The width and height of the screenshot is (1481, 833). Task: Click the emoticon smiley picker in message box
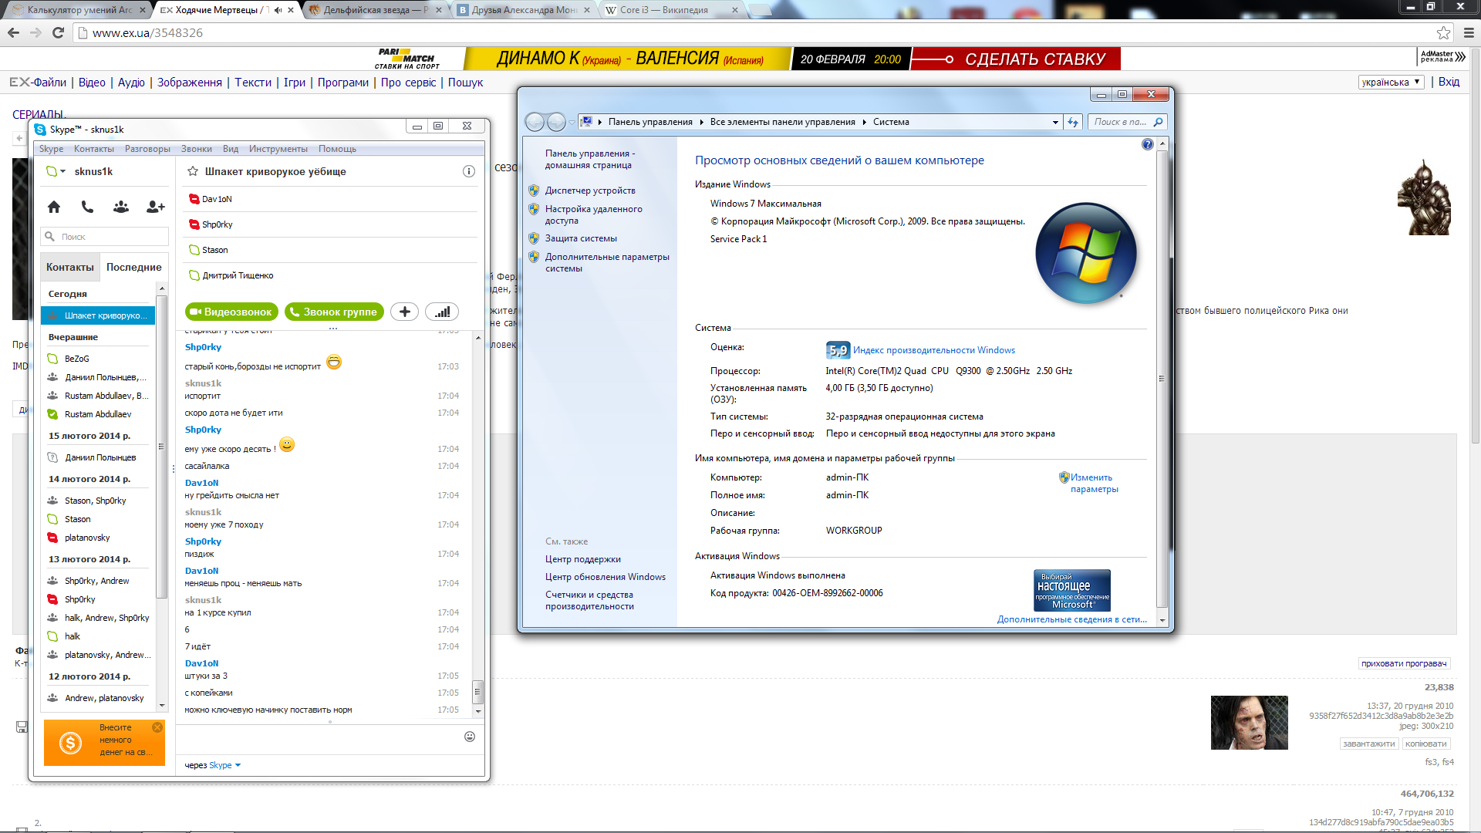tap(469, 737)
